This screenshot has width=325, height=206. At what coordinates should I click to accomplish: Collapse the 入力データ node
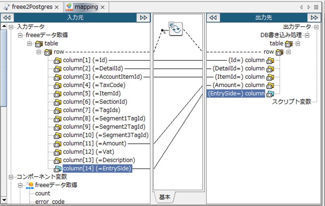(x=11, y=27)
